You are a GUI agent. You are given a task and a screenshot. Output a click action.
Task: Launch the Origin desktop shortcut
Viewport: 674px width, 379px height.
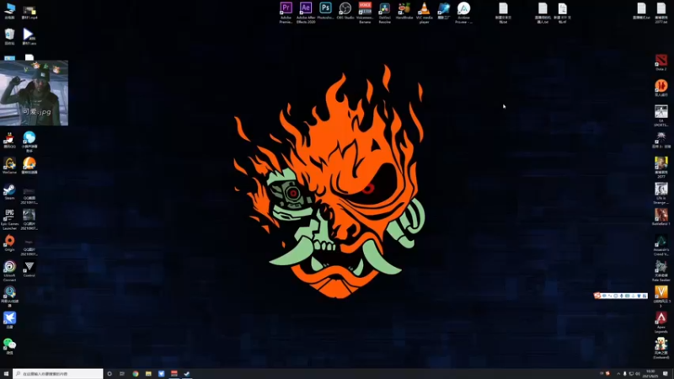point(9,243)
